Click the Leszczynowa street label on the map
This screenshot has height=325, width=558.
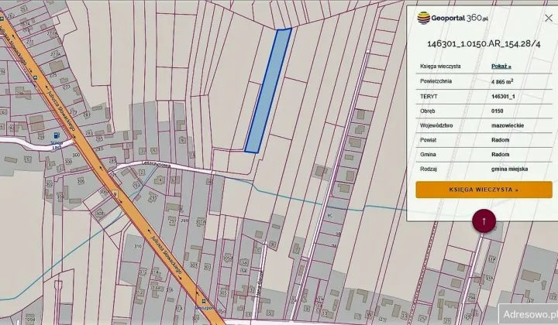156,165
